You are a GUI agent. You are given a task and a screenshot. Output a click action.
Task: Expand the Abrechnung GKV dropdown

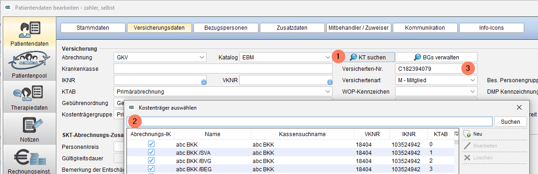[160, 58]
